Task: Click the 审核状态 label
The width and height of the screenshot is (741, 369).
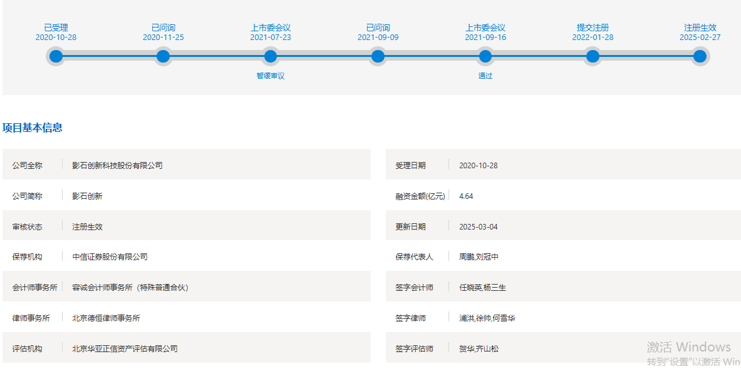Action: point(27,227)
